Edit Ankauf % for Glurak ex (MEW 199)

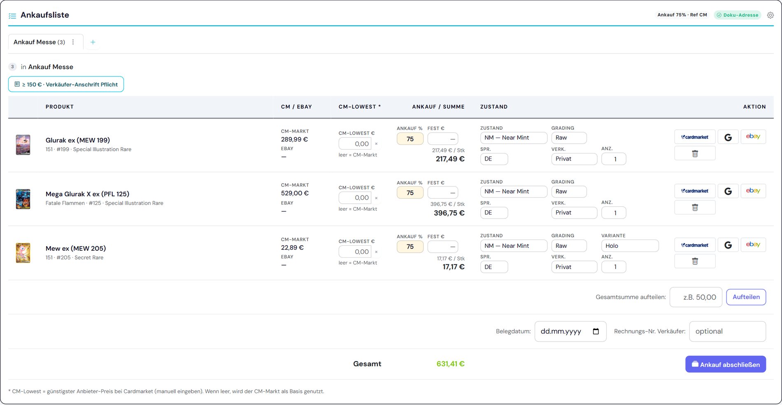tap(410, 139)
